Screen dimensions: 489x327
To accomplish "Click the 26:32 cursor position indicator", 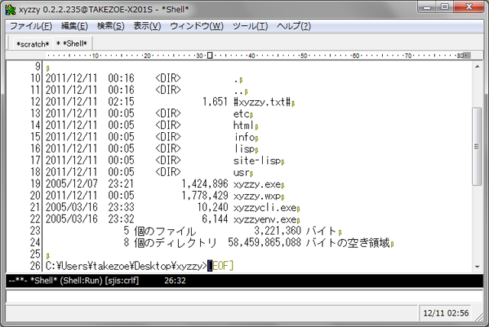I will (x=175, y=280).
